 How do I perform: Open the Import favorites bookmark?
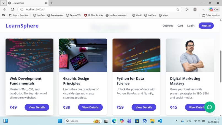point(18,15)
